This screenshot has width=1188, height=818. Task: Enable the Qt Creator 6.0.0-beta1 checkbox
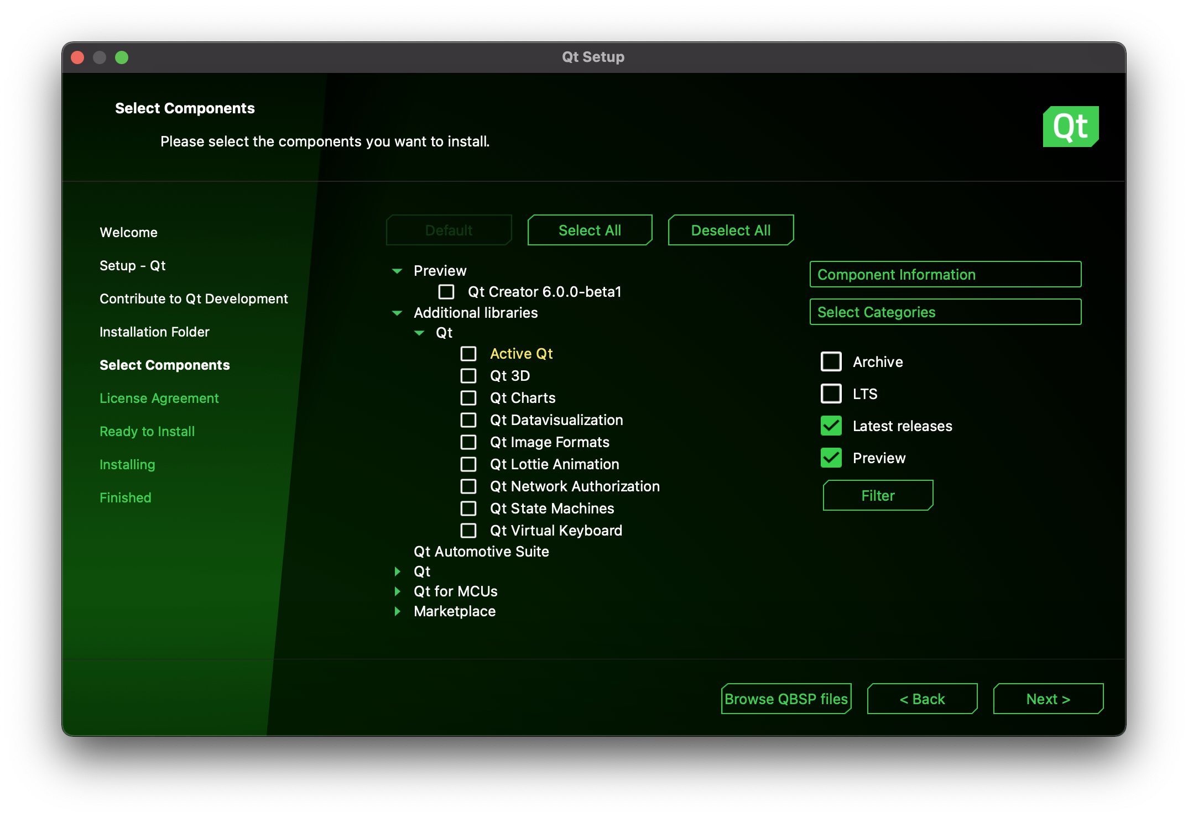click(446, 292)
